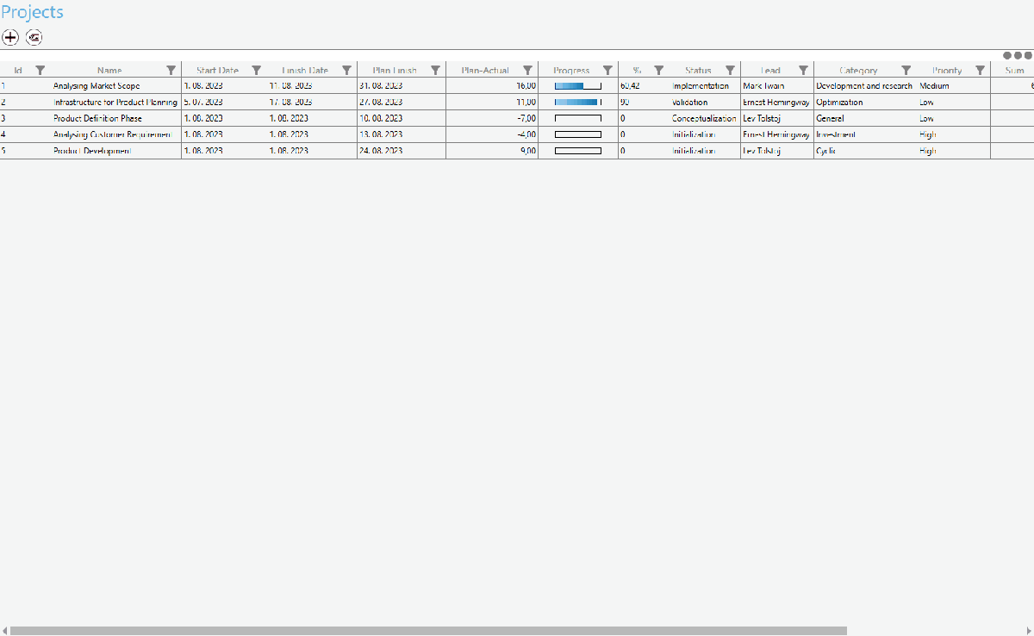Click the empty progress bar of Product Definition Phase
The height and width of the screenshot is (636, 1034).
[577, 118]
